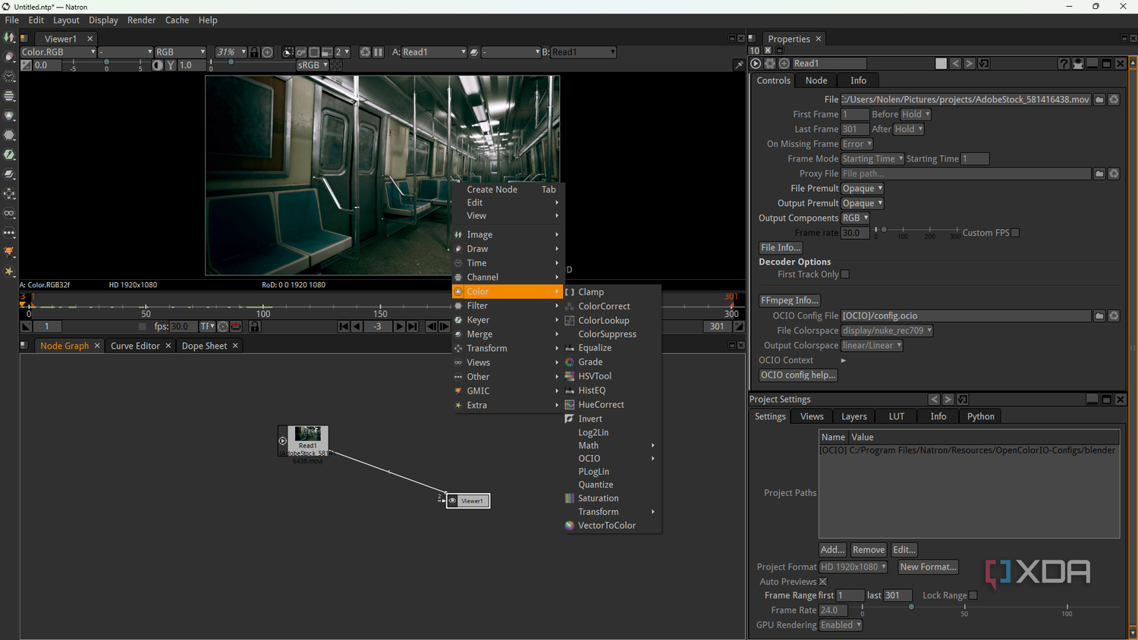Click the Grade node icon in Color submenu
The height and width of the screenshot is (640, 1138).
(570, 362)
